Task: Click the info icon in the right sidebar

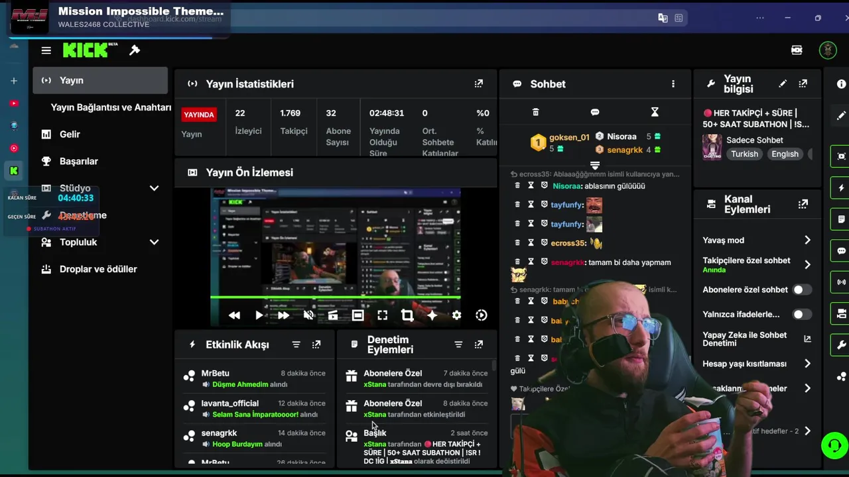Action: pyautogui.click(x=842, y=84)
